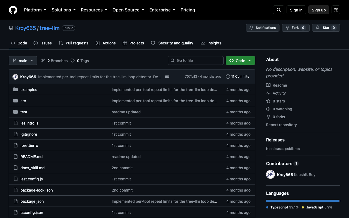The height and width of the screenshot is (218, 349).
Task: Select the Code tab
Action: click(x=19, y=43)
